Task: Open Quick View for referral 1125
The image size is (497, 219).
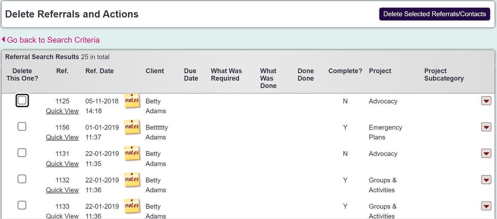Action: point(62,111)
